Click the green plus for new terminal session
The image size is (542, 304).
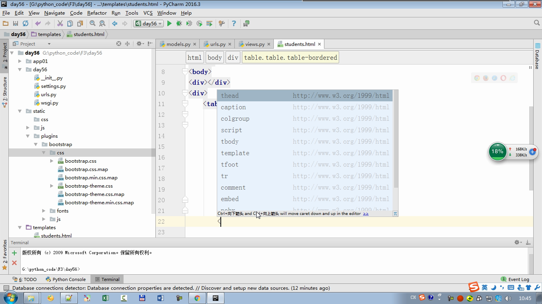pos(14,253)
